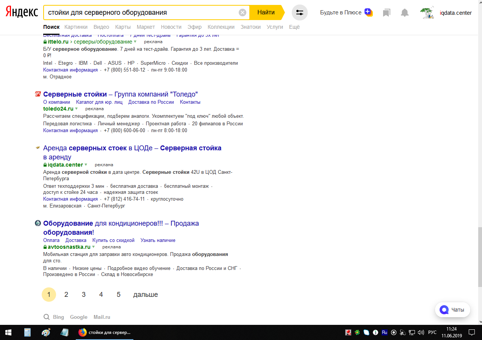
Task: Click the Ru keyboard layout tray icon
Action: 384,332
